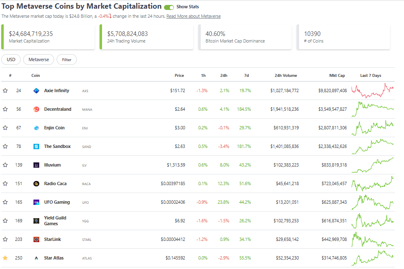
Task: Click Axie Infinity market cap $9,820,897,408
Action: coord(333,90)
